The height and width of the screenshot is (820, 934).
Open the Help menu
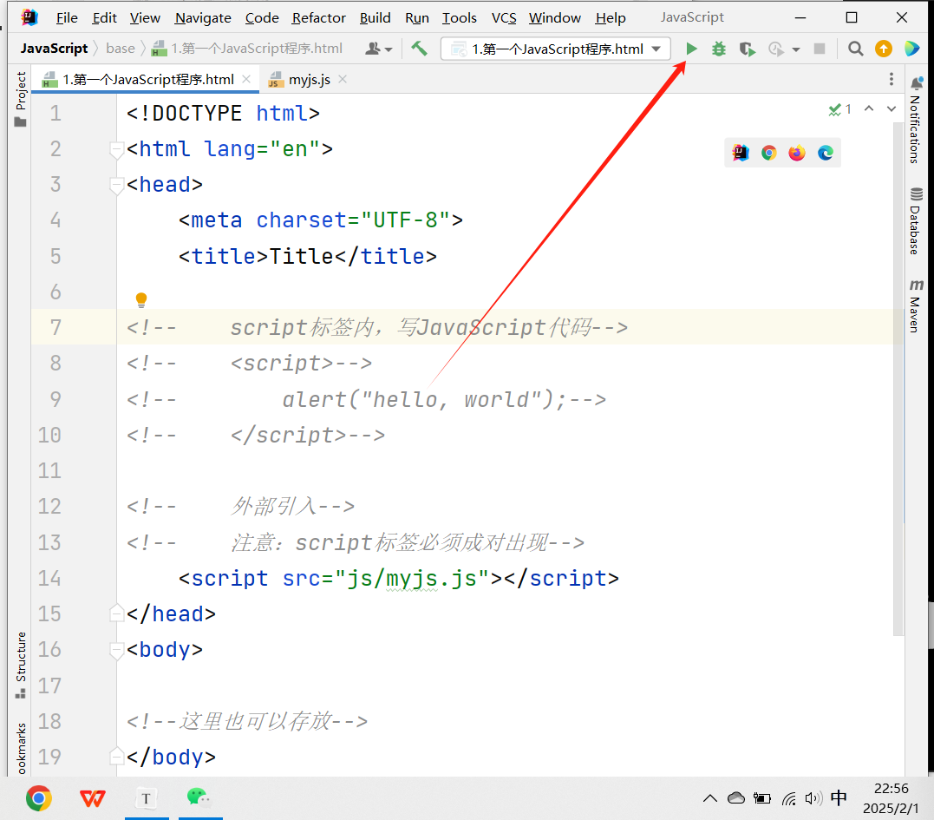coord(611,18)
